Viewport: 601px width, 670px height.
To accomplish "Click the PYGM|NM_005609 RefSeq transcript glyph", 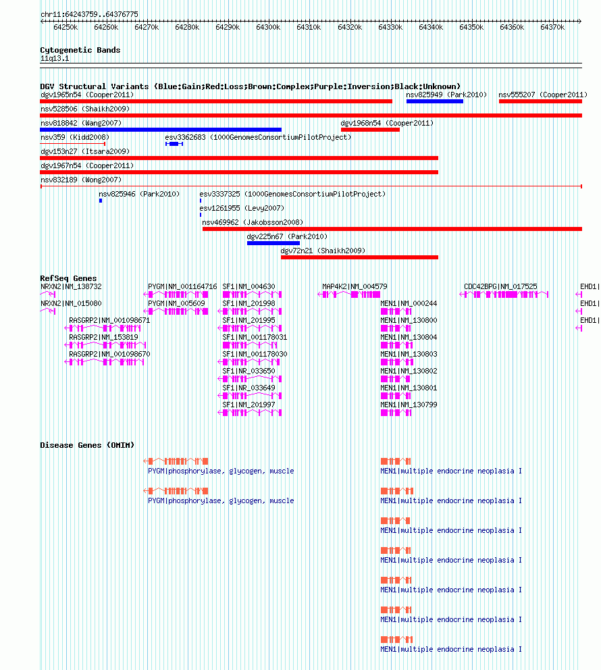I will [x=176, y=311].
